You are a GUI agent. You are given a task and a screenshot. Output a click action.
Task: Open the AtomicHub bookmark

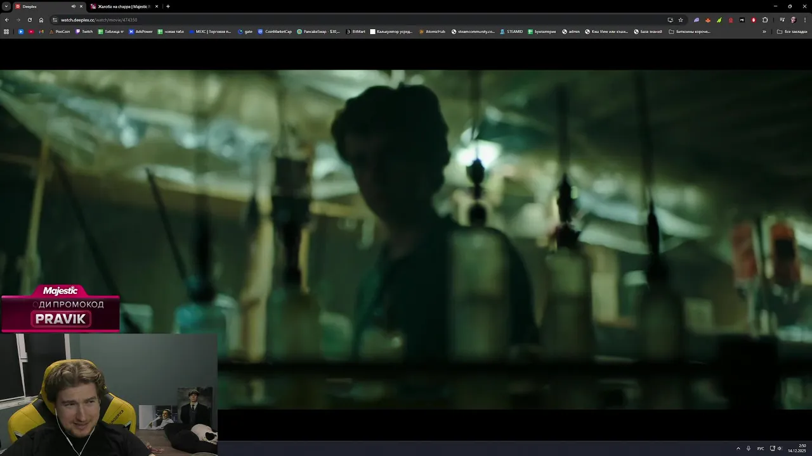(432, 31)
